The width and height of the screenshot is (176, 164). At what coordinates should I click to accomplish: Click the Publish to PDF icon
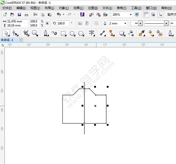[105, 15]
